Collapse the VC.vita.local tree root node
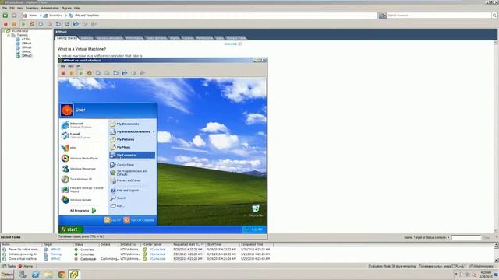 click(x=4, y=31)
